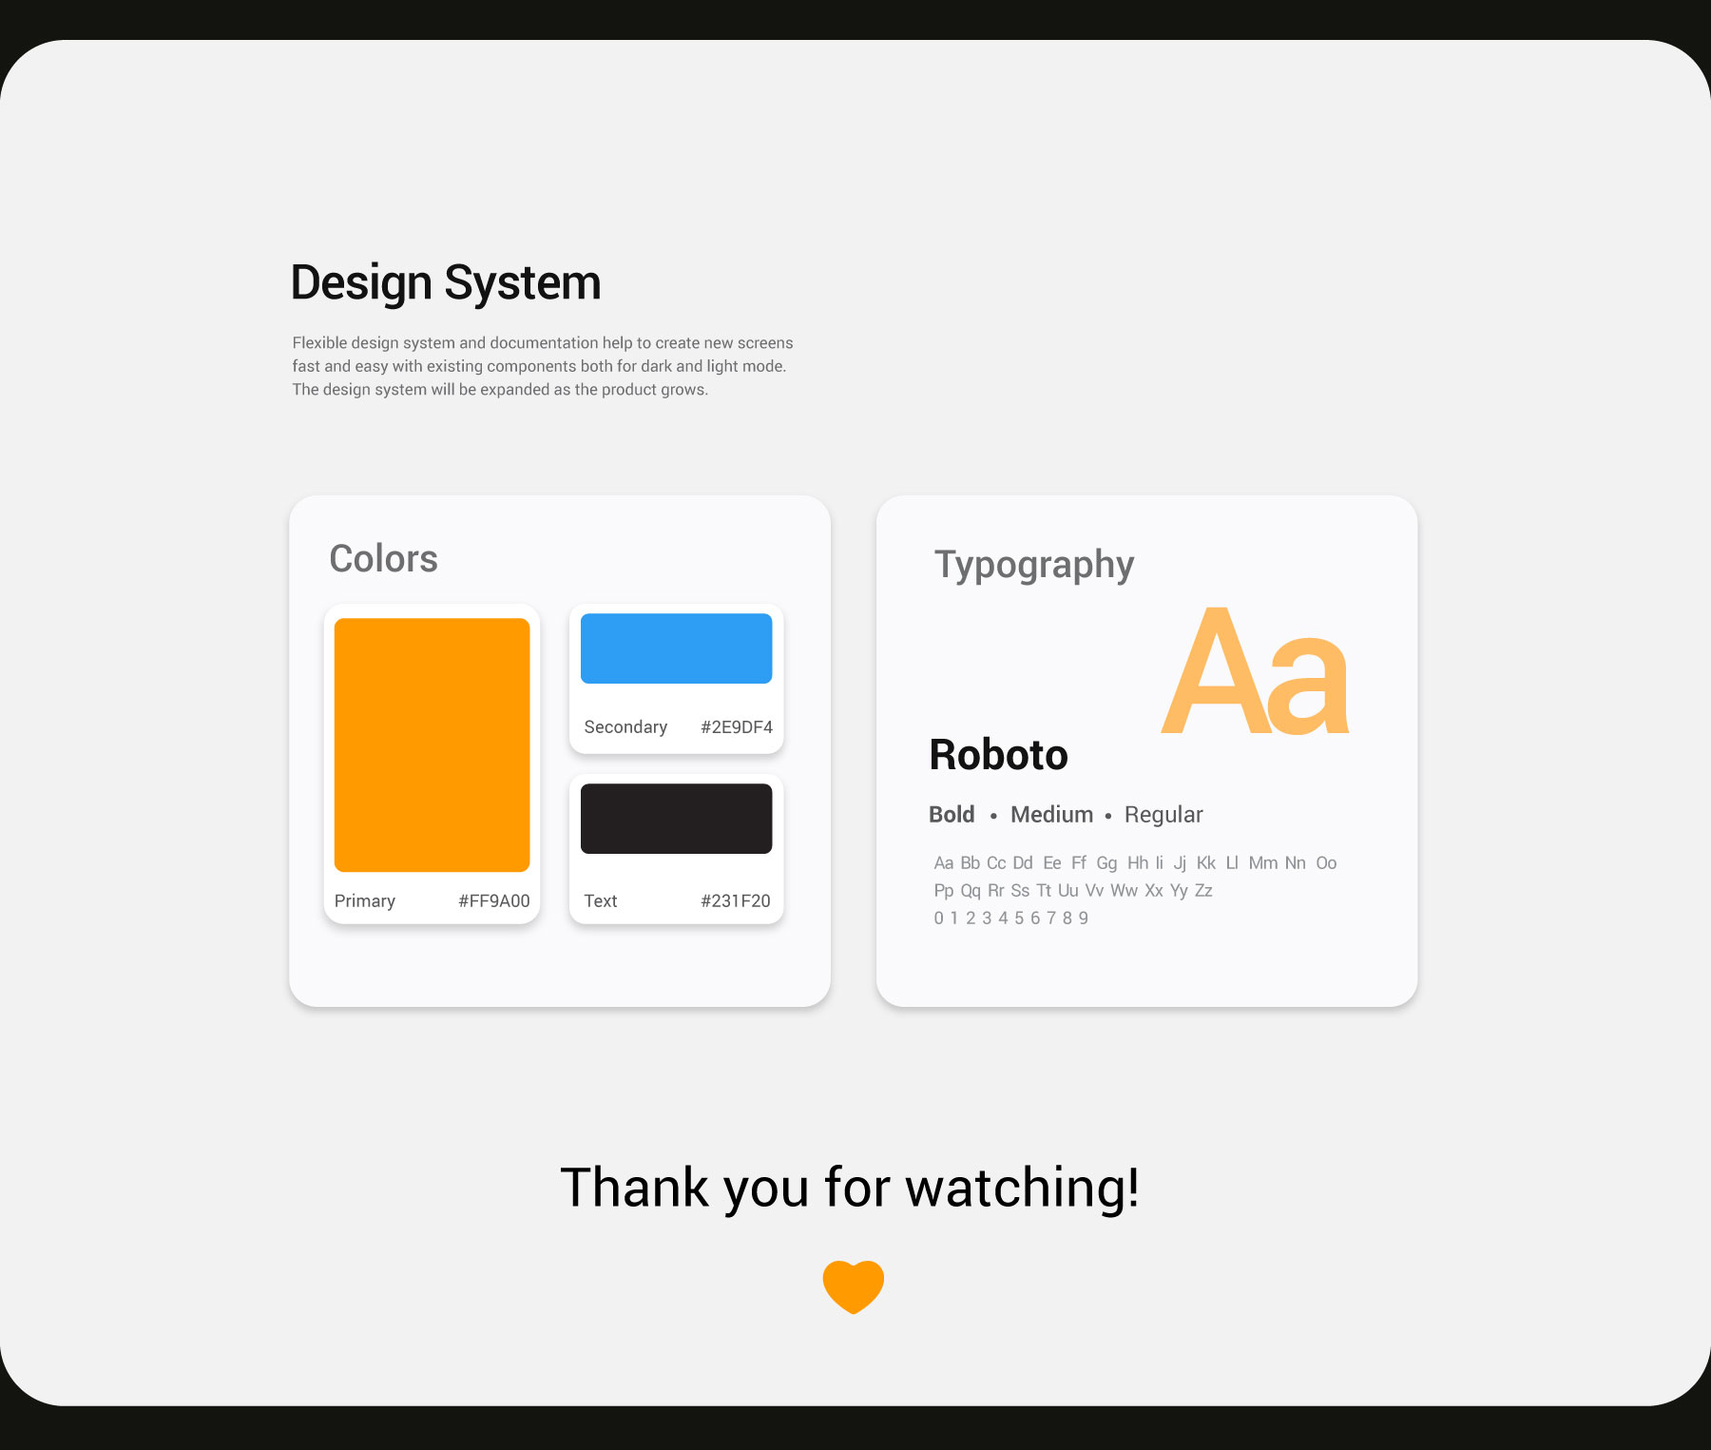Select the orange Primary color swatch
Viewport: 1711px width, 1450px height.
(432, 744)
